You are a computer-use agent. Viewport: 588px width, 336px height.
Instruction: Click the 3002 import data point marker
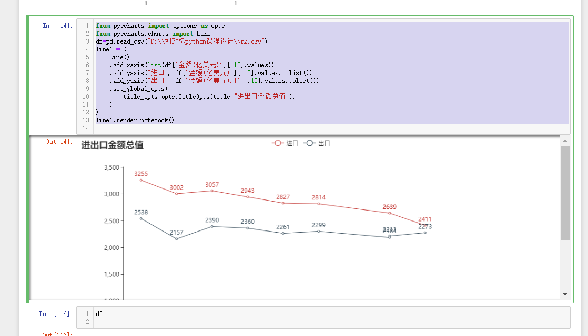point(177,194)
